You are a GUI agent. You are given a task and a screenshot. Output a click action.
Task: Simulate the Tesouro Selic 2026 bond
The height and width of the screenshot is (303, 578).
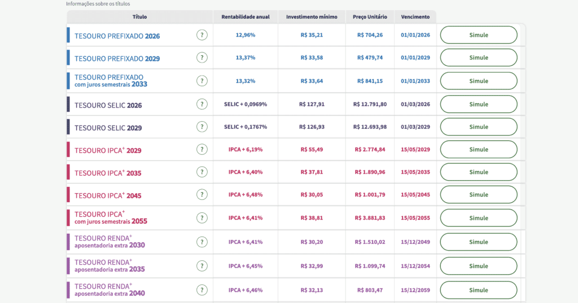tap(479, 104)
